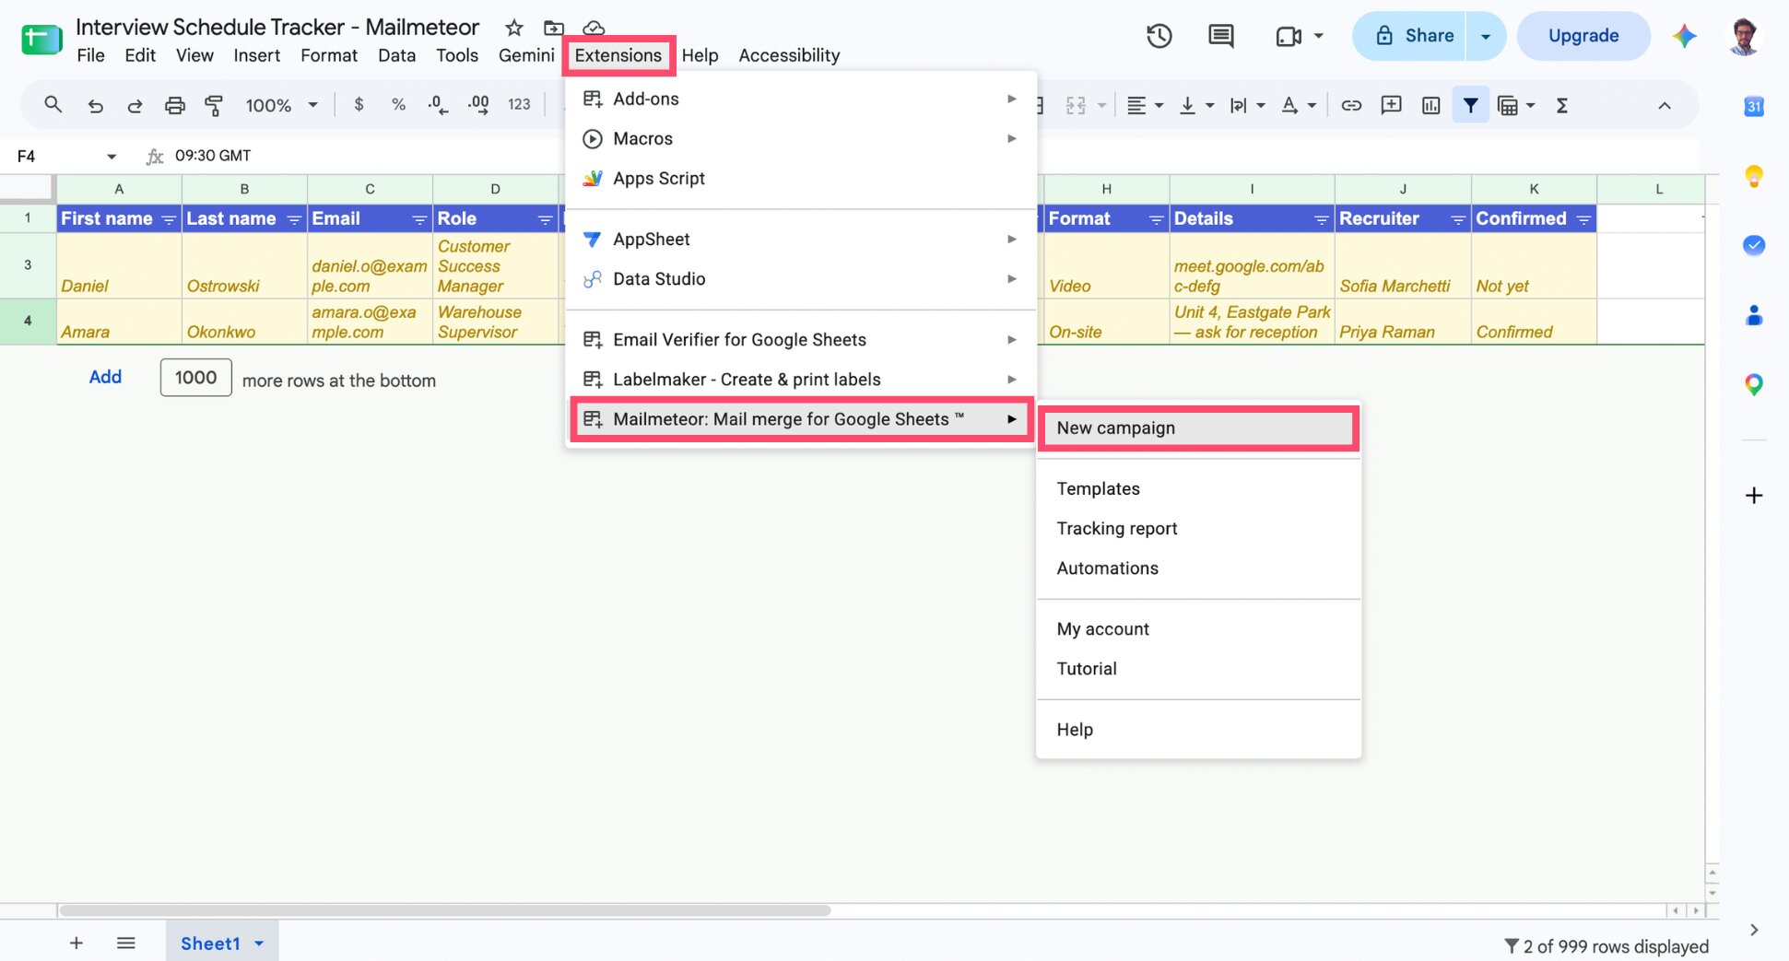Open the Details column filter
Screen dimensions: 1789x961
pos(1321,219)
